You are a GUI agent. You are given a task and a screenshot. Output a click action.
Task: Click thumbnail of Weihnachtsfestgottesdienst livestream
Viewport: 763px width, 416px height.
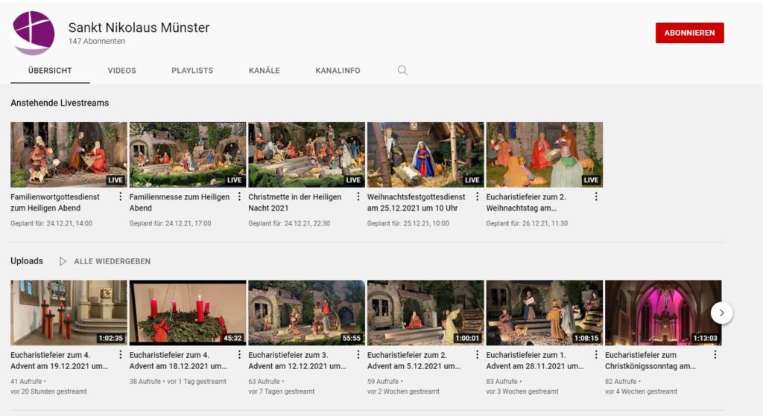coord(425,155)
